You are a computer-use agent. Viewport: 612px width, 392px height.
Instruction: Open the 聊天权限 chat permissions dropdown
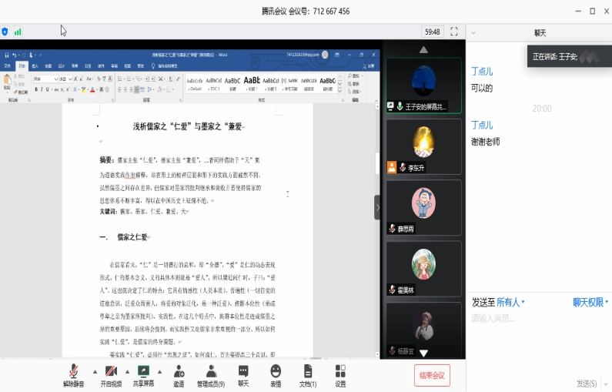click(590, 303)
